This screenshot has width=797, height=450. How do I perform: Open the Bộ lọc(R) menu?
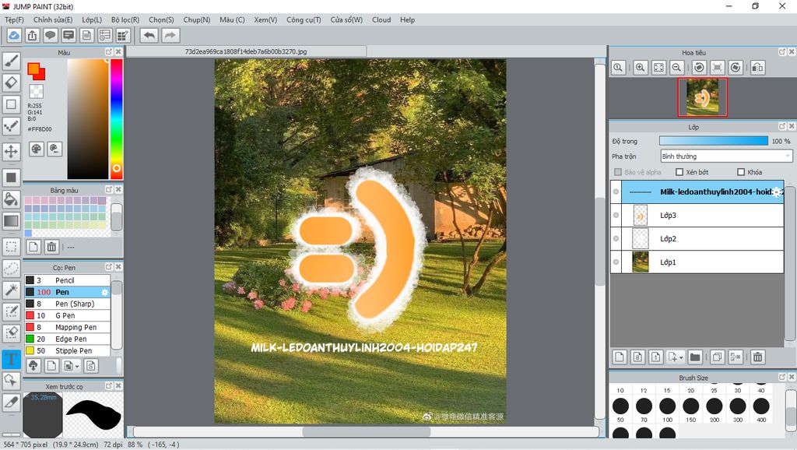[x=125, y=19]
